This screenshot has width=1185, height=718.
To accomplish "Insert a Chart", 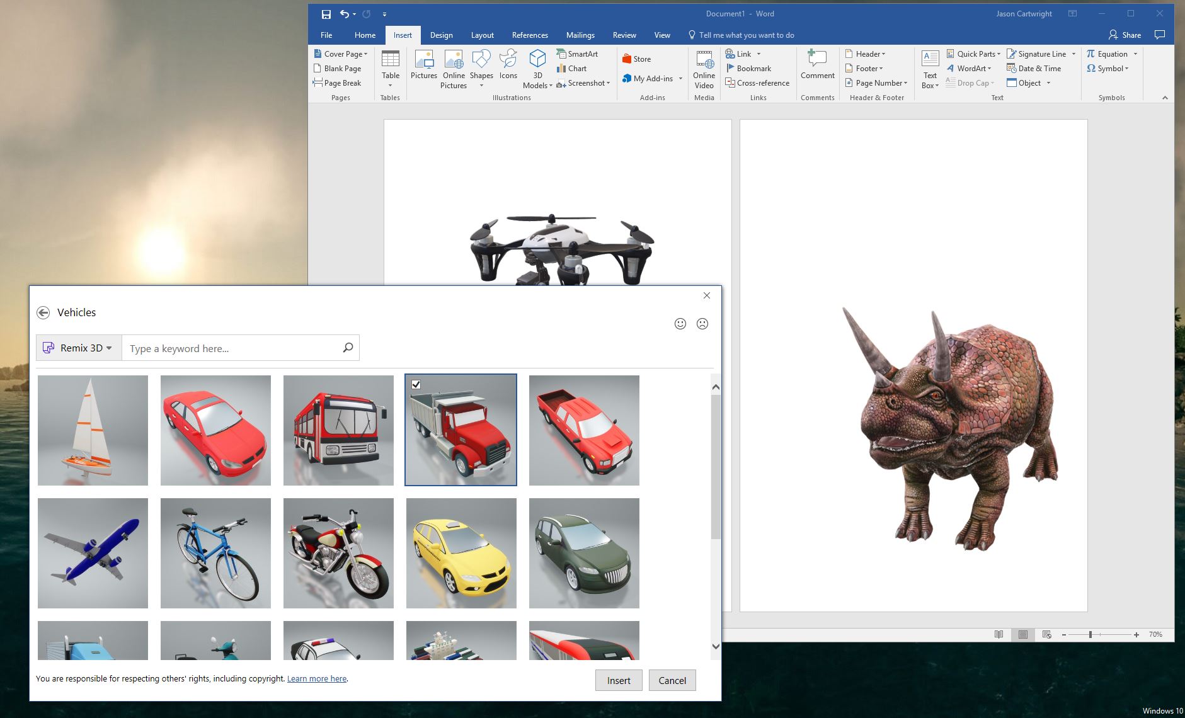I will pyautogui.click(x=573, y=68).
